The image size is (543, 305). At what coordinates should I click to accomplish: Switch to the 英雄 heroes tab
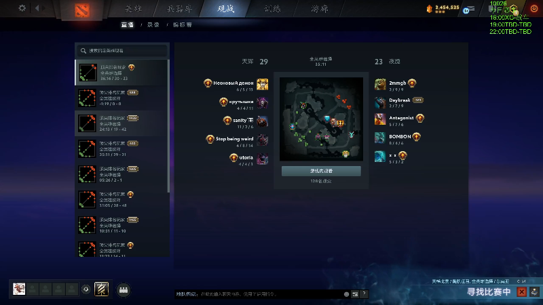click(x=133, y=9)
